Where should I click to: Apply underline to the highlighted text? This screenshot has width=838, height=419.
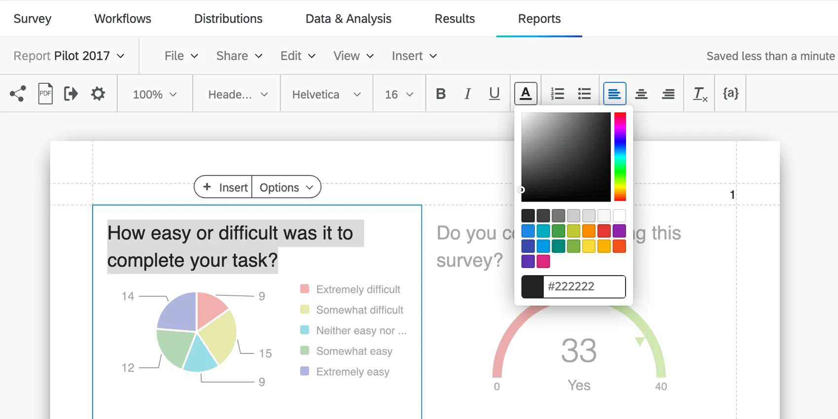[494, 94]
